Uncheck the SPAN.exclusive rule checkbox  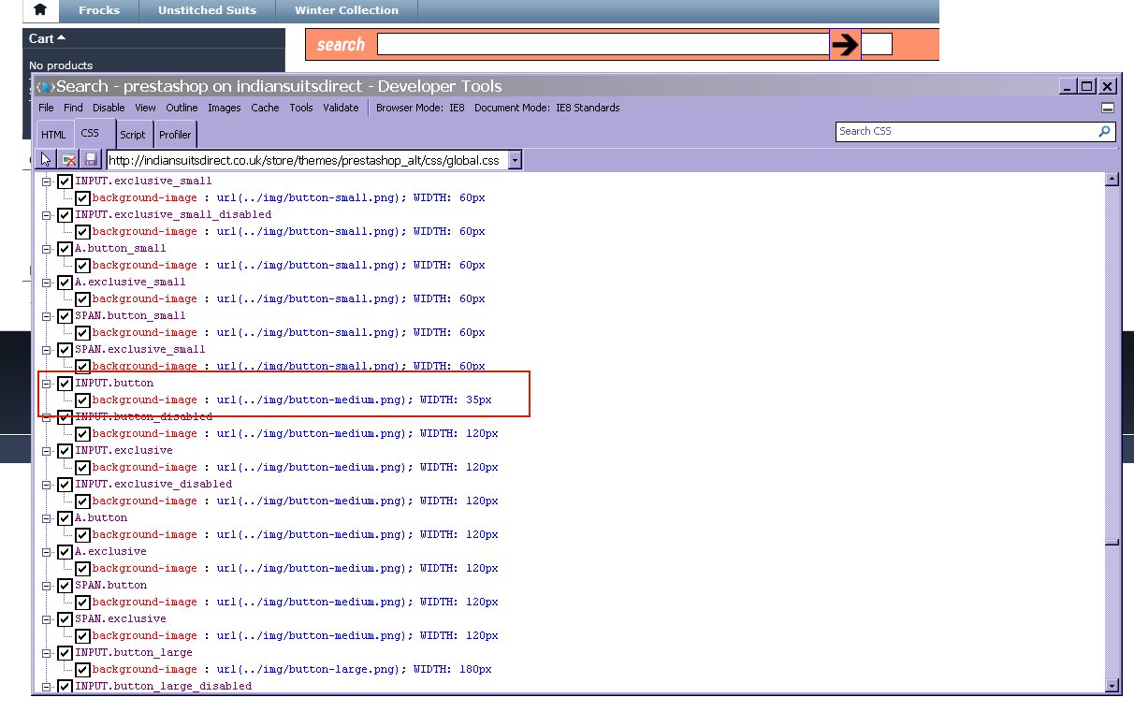click(x=65, y=619)
